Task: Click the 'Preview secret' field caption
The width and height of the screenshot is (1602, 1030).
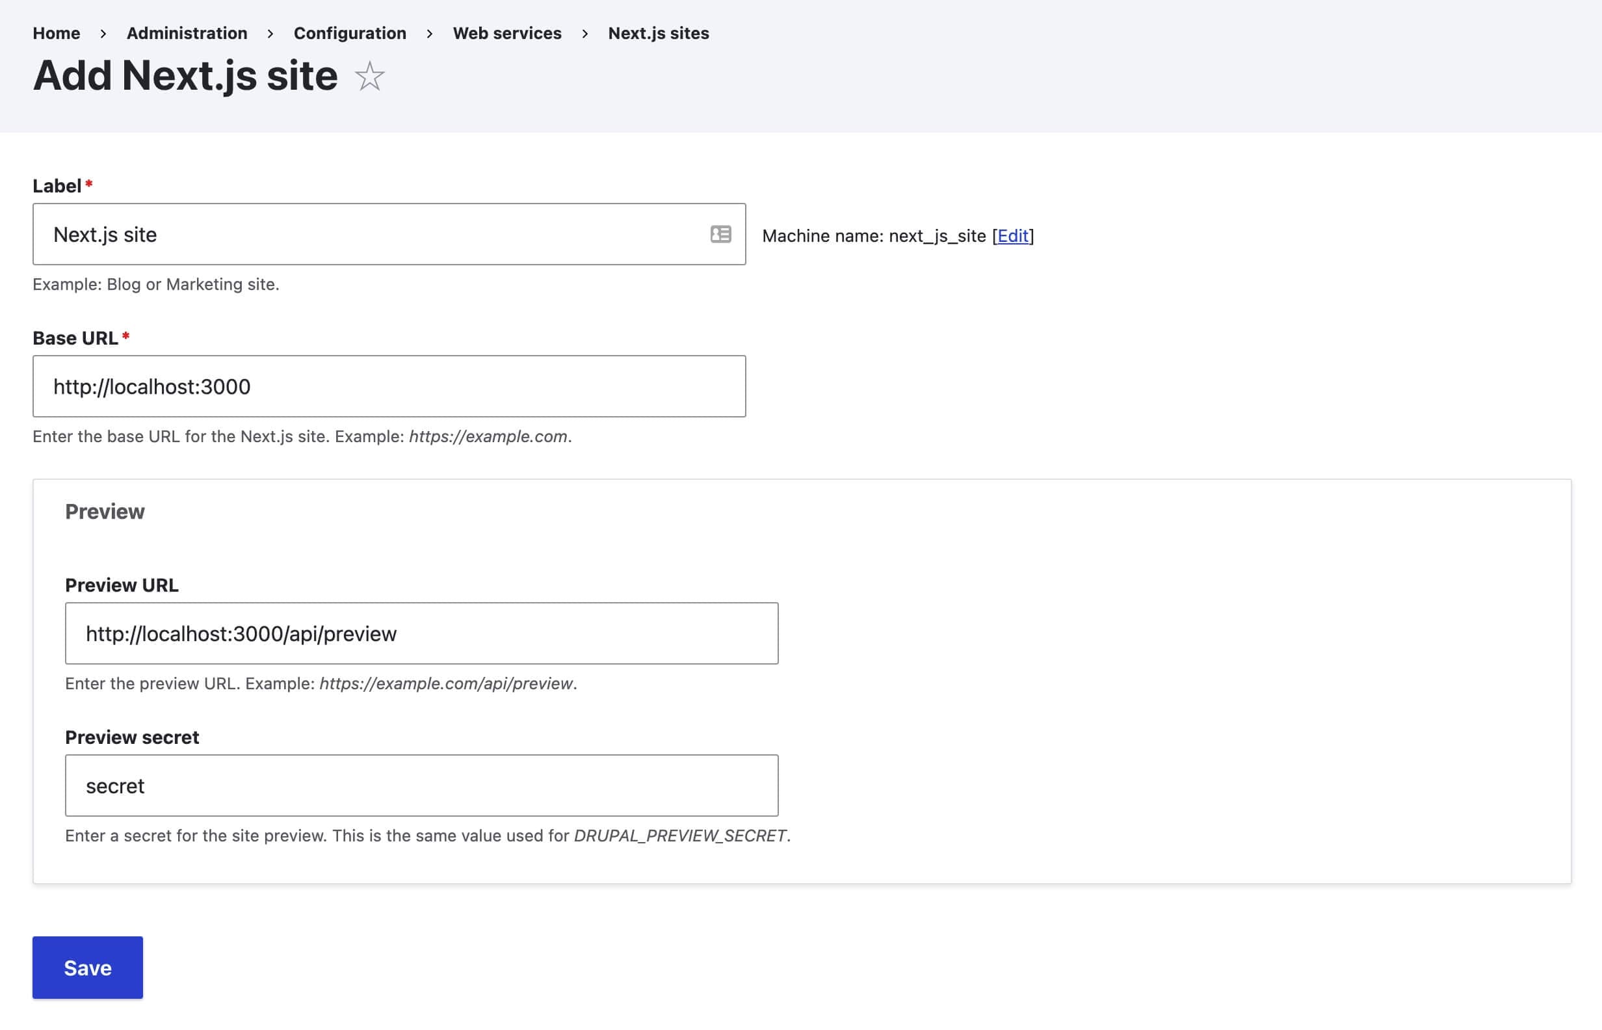Action: tap(132, 737)
